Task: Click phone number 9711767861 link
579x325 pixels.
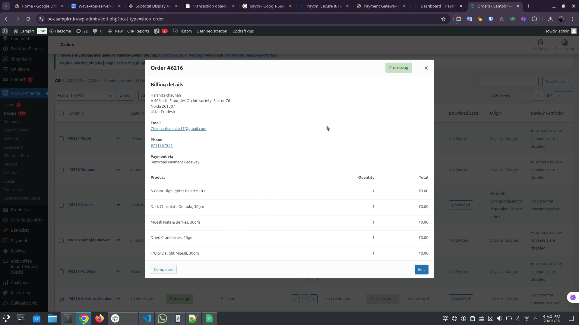Action: point(161,145)
